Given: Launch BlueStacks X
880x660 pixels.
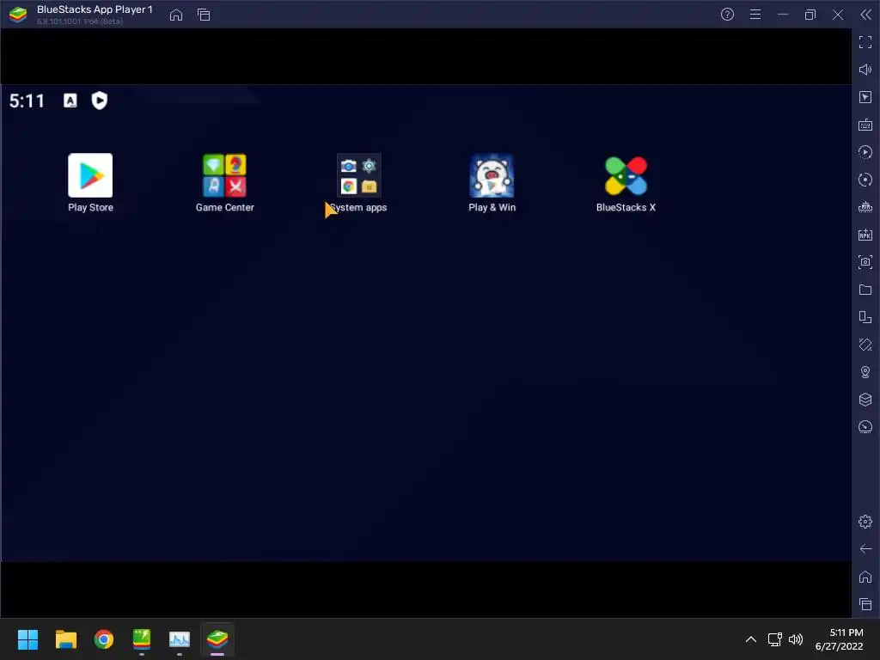Looking at the screenshot, I should click(x=626, y=175).
